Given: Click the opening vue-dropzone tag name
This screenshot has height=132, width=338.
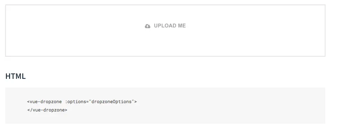Looking at the screenshot, I should 46,102.
